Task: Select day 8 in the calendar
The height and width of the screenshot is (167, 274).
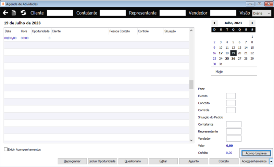Action: (252, 42)
